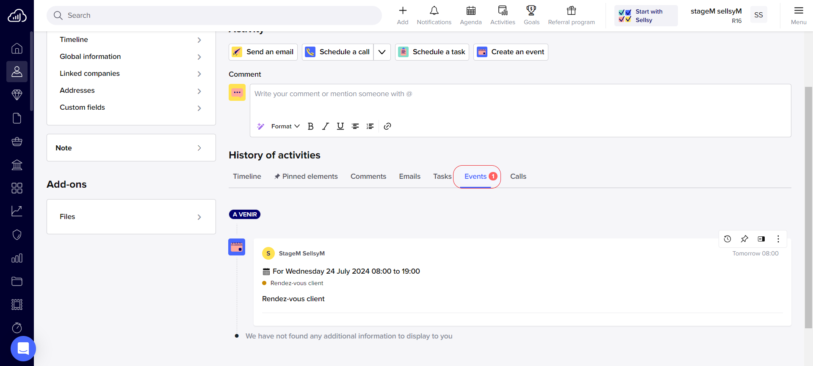The width and height of the screenshot is (813, 366).
Task: Switch to the Comments tab
Action: coord(368,176)
